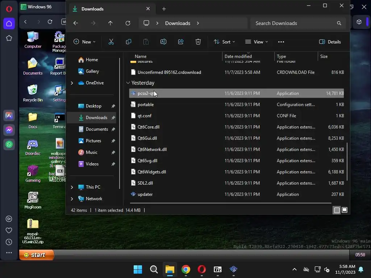Screen dimensions: 371x278
Task: Expand the Network tree node
Action: click(72, 199)
